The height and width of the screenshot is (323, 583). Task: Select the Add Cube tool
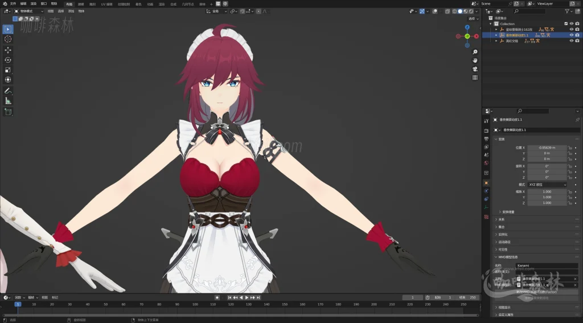coord(8,112)
